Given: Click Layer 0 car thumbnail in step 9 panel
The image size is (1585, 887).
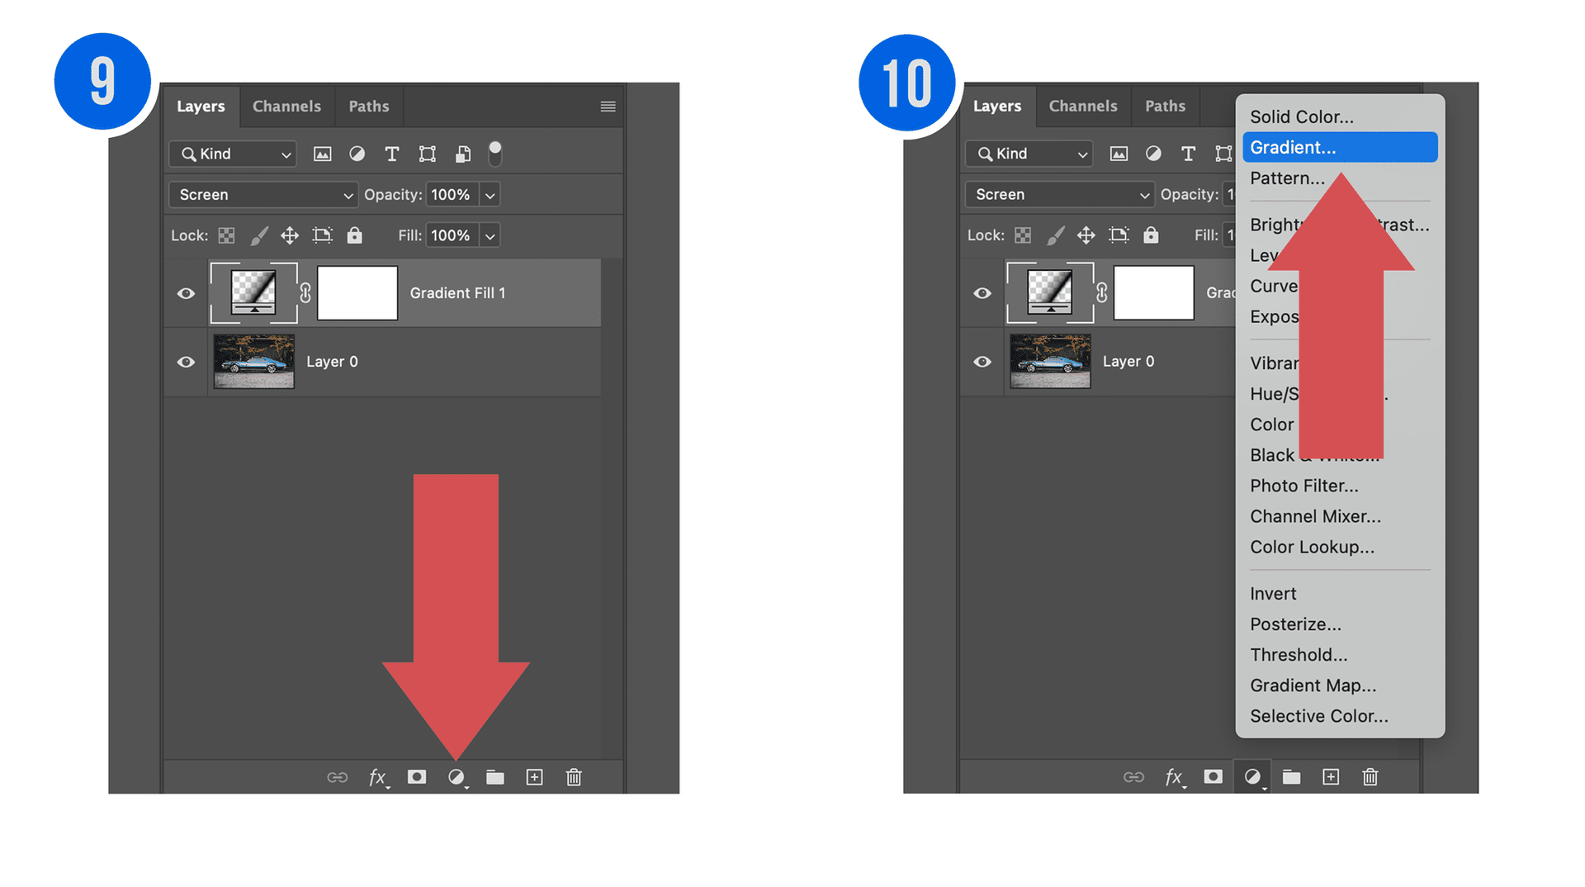Looking at the screenshot, I should coord(253,362).
